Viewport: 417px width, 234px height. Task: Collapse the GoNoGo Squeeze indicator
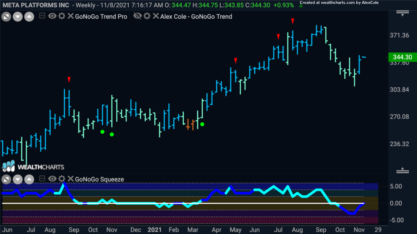click(42, 179)
